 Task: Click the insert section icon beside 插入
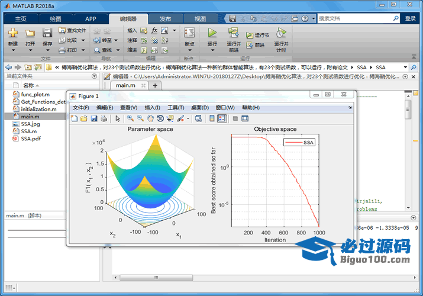point(144,31)
